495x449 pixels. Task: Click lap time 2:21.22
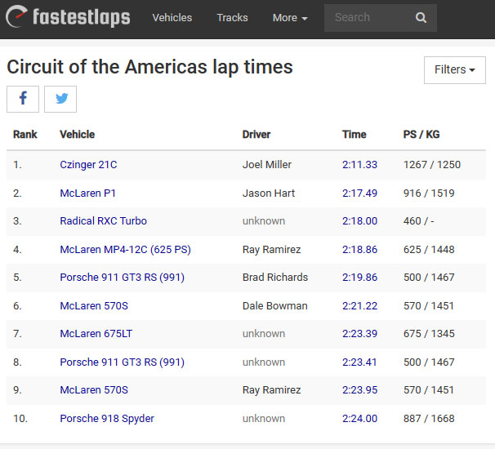[x=359, y=306]
